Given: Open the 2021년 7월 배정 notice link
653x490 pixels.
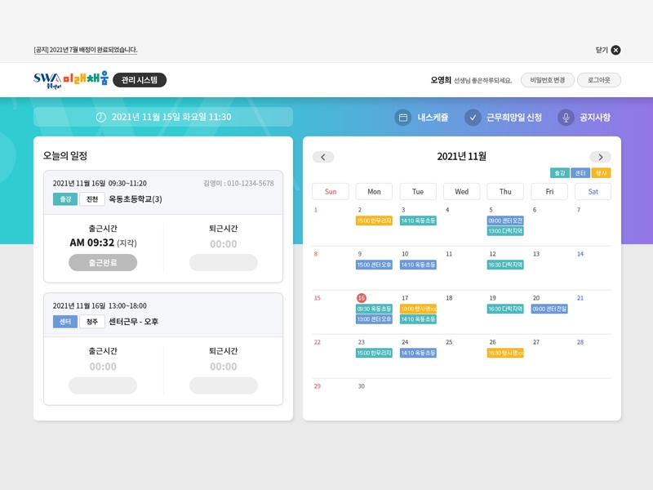Looking at the screenshot, I should click(x=86, y=50).
